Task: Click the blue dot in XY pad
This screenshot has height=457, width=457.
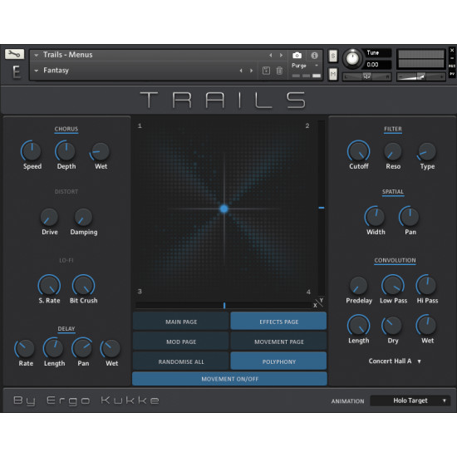Action: [224, 209]
